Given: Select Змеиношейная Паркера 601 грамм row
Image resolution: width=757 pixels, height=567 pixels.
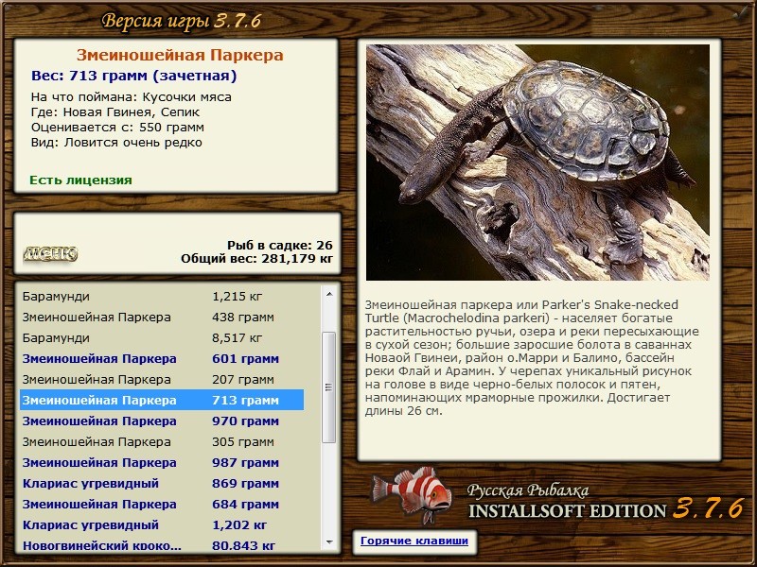Looking at the screenshot, I should click(162, 359).
